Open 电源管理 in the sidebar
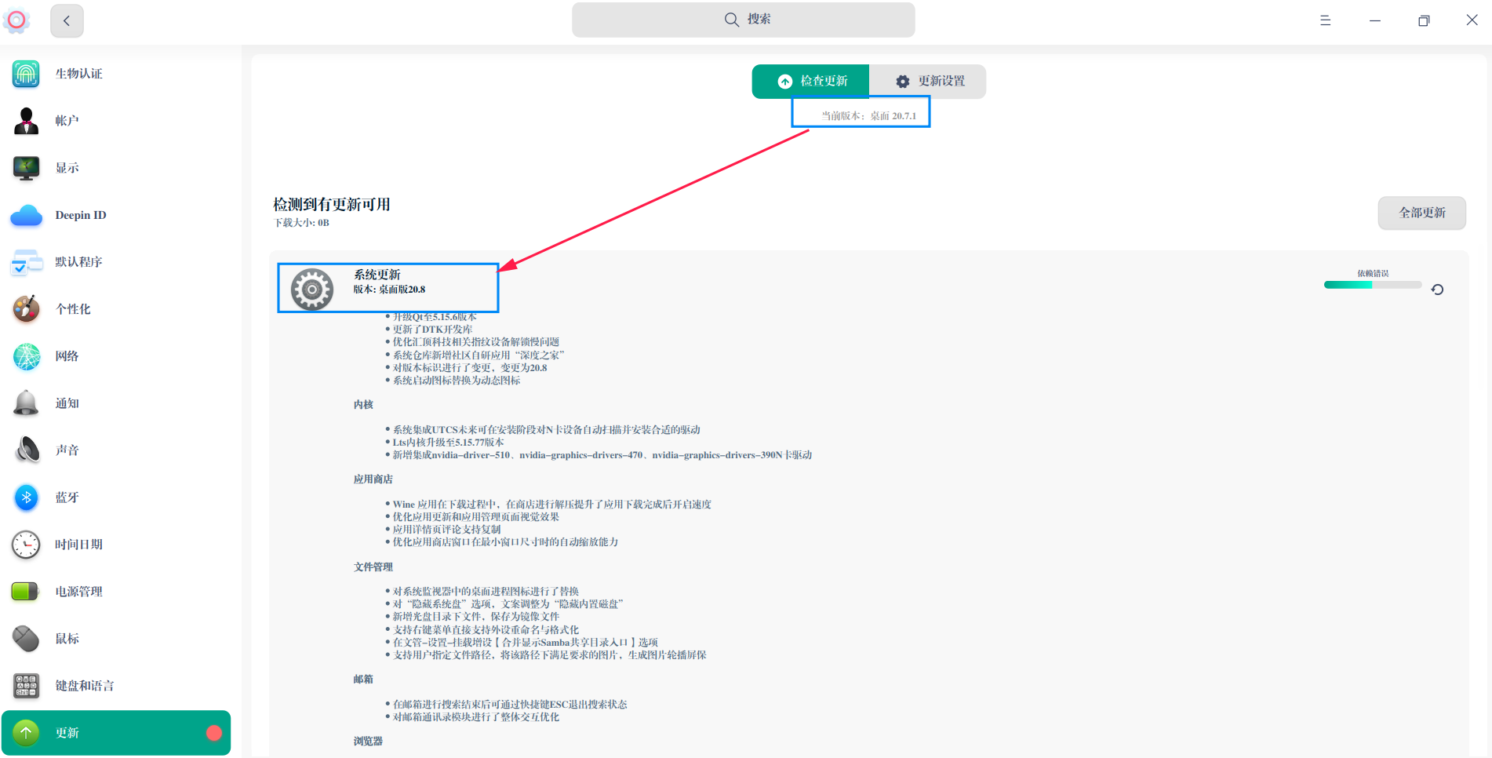This screenshot has width=1492, height=758. tap(79, 592)
